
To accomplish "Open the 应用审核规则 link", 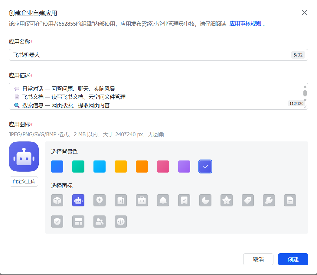I will click(x=245, y=24).
